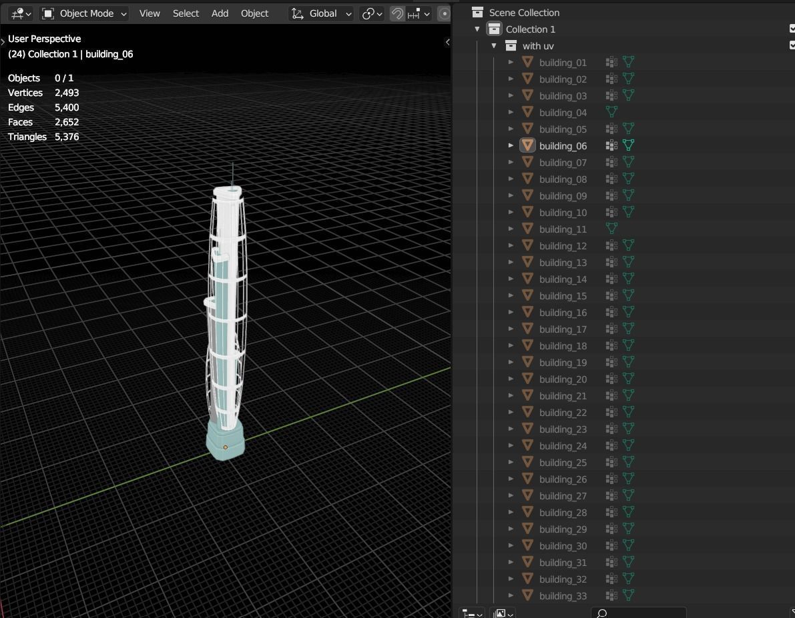
Task: Click building_17 mesh data icon
Action: tap(628, 329)
